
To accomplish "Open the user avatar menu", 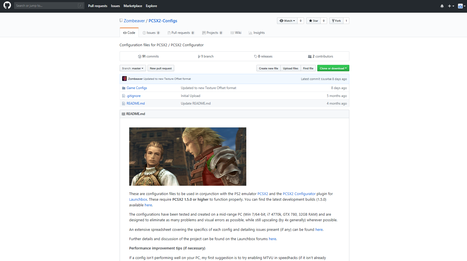I will (x=461, y=6).
